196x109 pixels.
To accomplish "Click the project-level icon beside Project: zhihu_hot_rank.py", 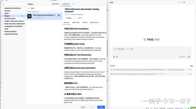I will click(24, 21).
